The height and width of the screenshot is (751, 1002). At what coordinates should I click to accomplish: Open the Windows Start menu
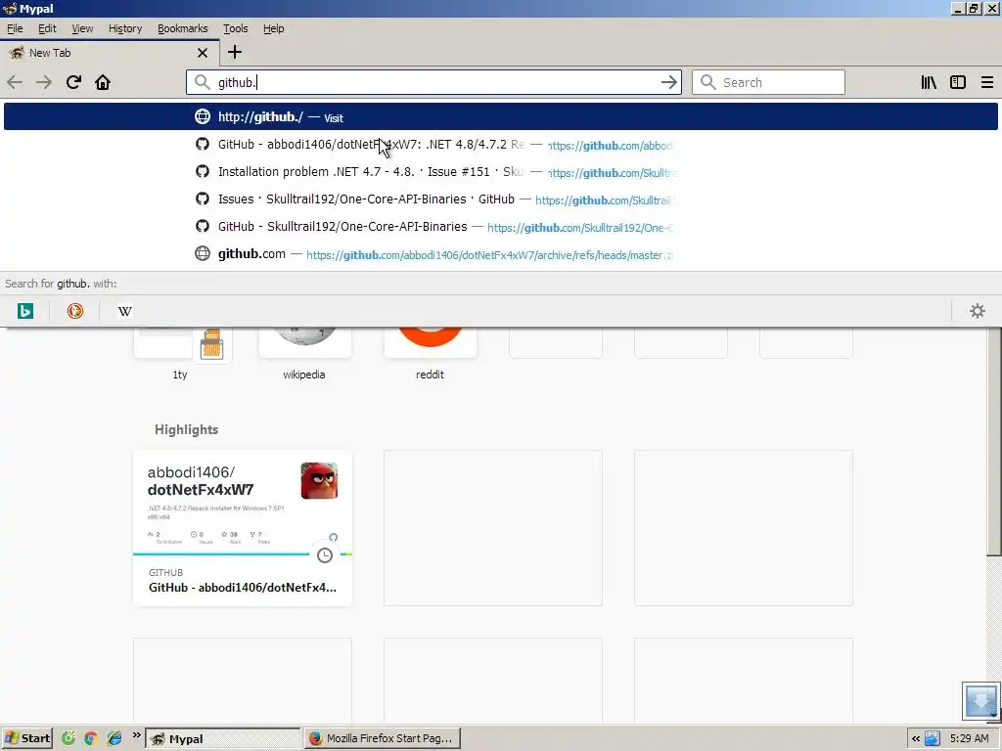[x=26, y=738]
